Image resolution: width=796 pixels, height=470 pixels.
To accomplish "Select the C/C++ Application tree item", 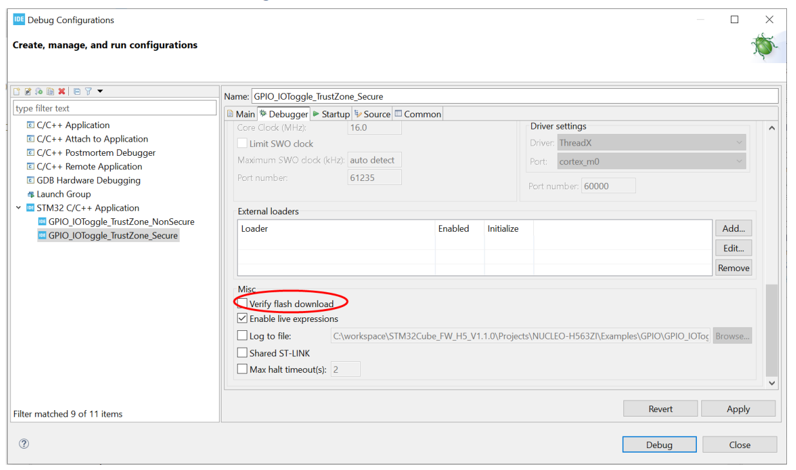I will pyautogui.click(x=68, y=125).
